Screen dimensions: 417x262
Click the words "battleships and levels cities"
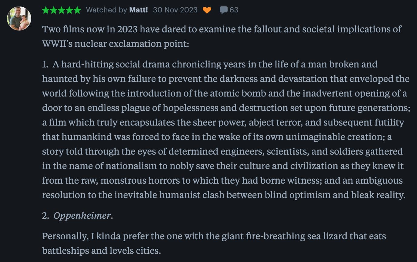point(102,251)
